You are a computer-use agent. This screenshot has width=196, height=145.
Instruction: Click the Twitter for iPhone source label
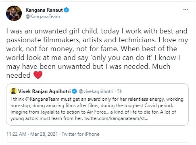(81, 134)
